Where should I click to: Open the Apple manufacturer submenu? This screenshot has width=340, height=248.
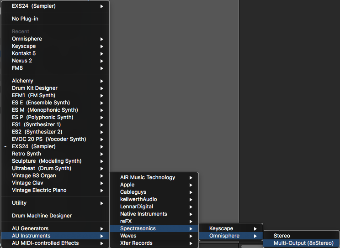tap(154, 185)
